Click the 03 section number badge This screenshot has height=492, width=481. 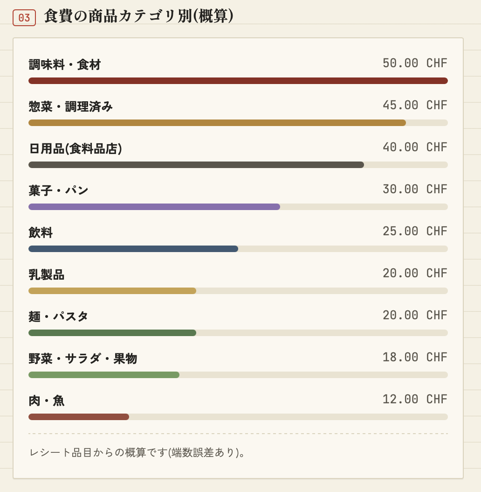[x=24, y=18]
